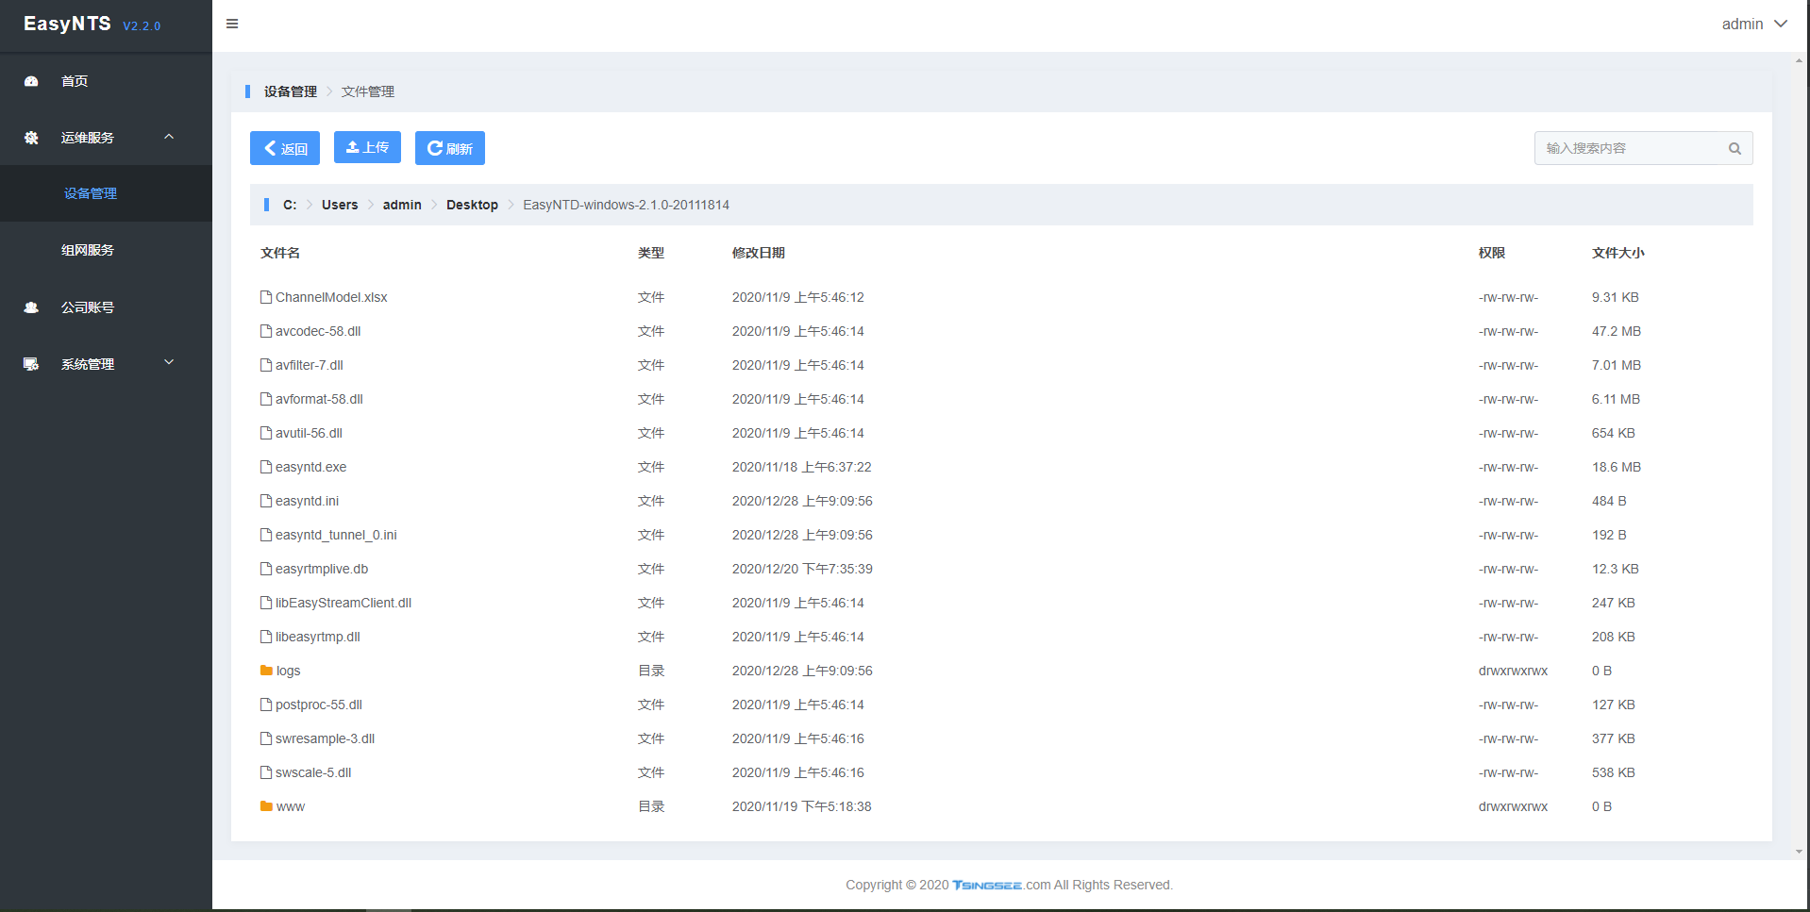
Task: Click the 上传 upload button
Action: [367, 147]
